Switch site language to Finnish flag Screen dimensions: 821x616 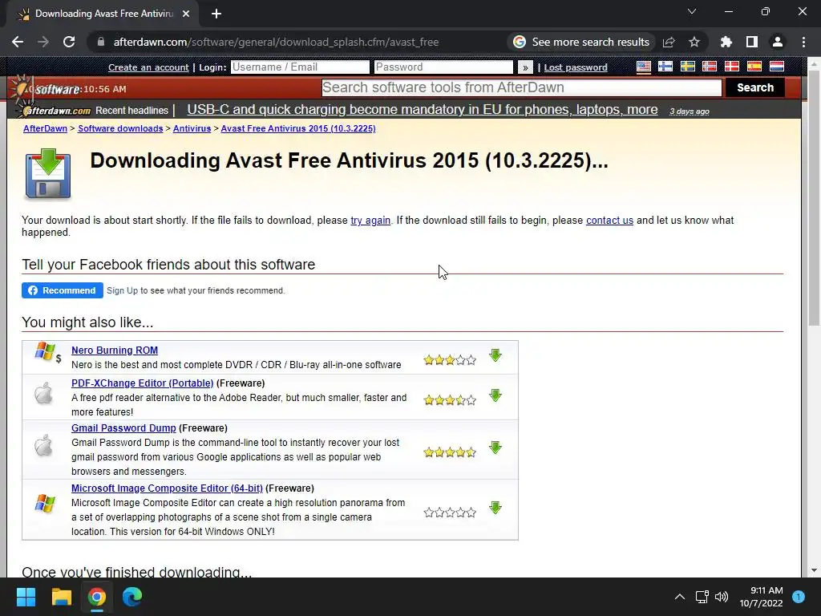point(665,67)
